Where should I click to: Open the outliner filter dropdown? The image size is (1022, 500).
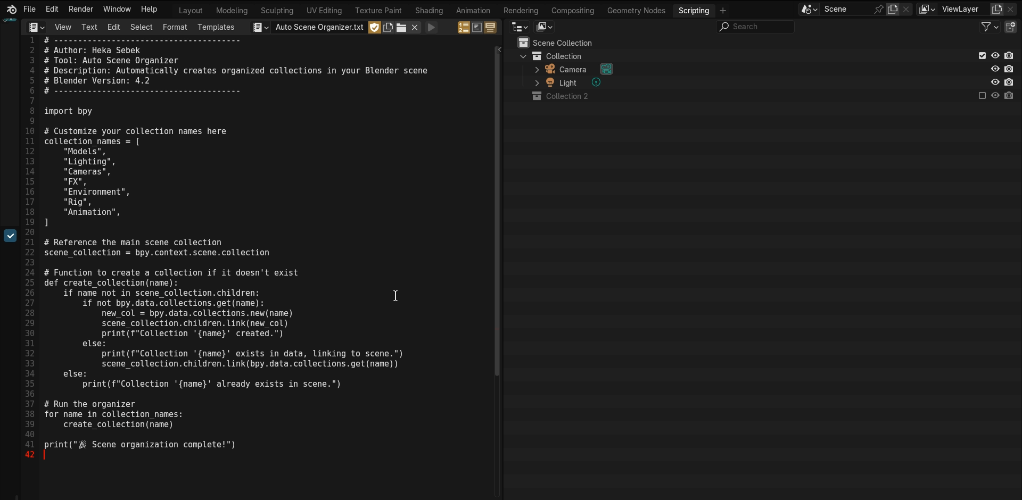point(990,27)
